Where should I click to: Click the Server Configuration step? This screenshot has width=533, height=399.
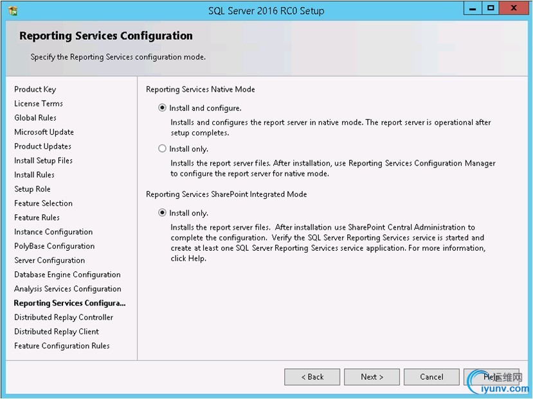(x=50, y=260)
